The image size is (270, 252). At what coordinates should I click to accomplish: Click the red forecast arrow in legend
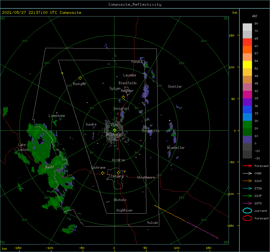point(247,166)
